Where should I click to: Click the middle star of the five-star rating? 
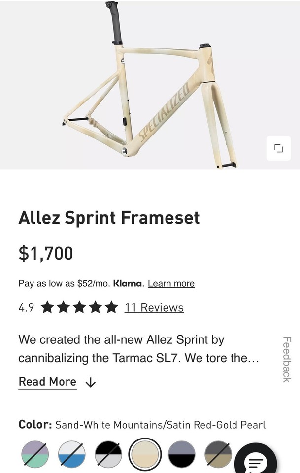click(x=79, y=307)
